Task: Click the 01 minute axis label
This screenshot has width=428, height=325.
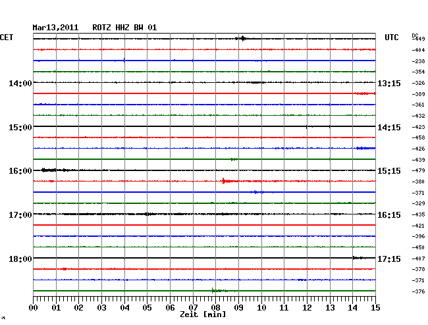Action: [x=56, y=308]
